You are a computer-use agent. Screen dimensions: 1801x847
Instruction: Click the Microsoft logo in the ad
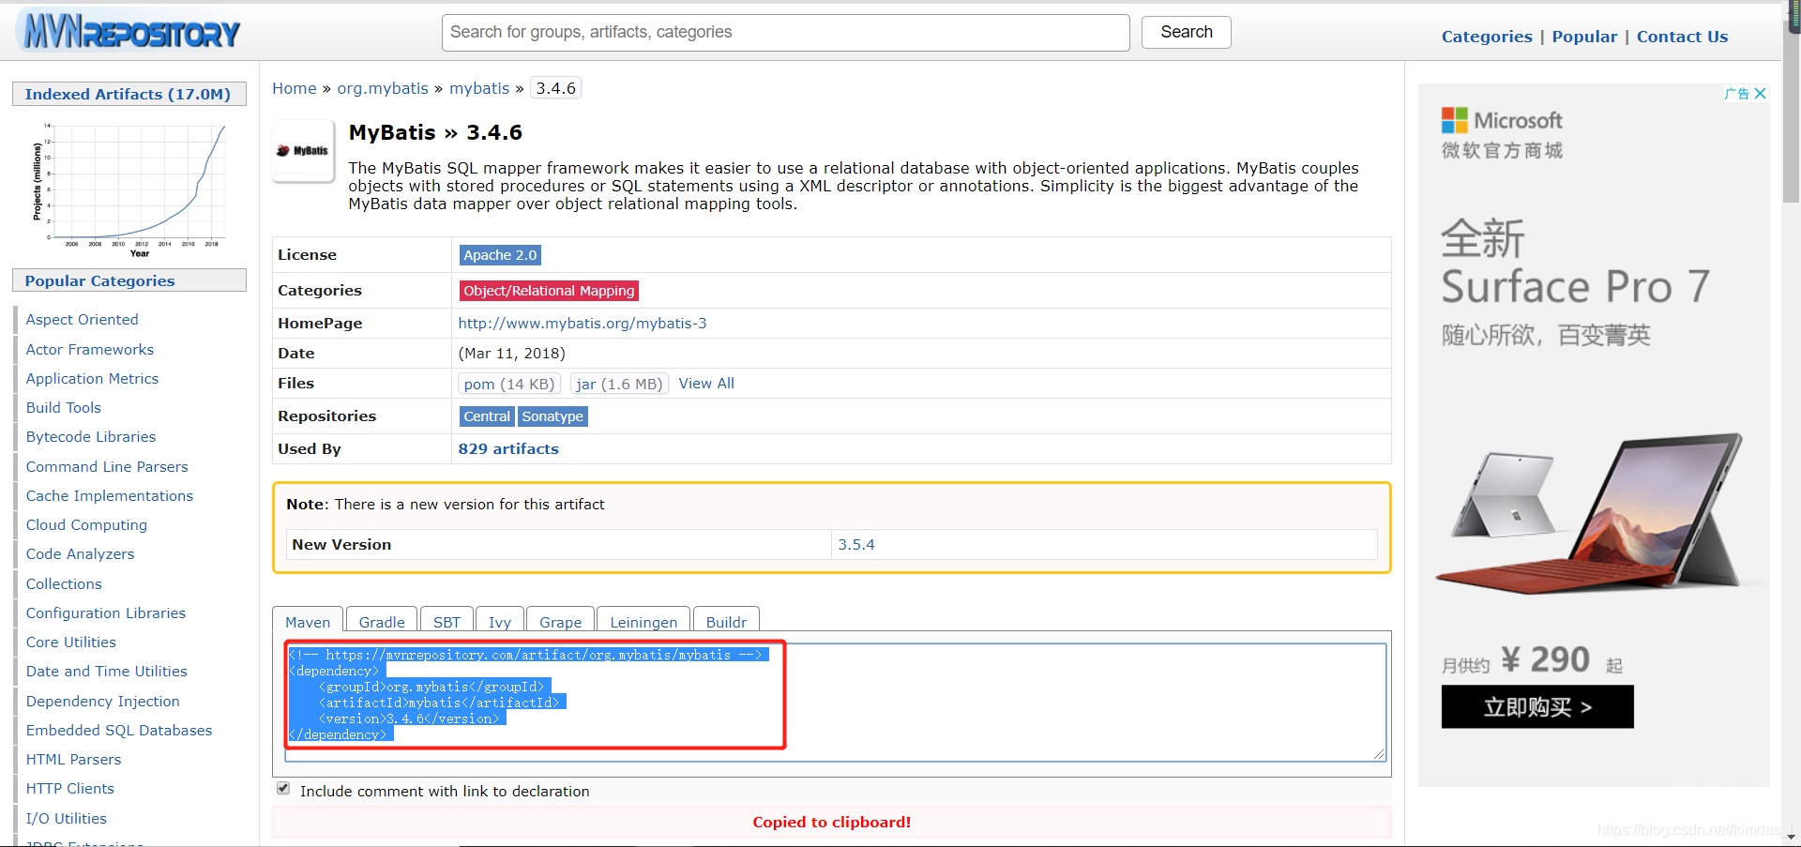pos(1502,120)
